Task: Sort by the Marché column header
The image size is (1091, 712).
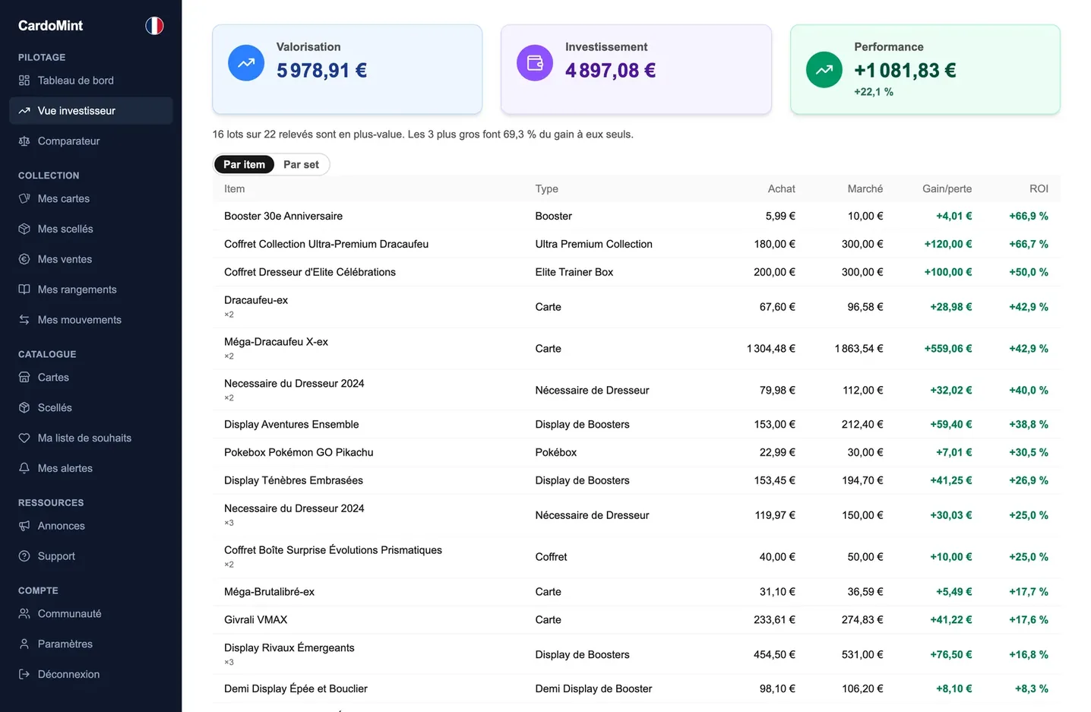Action: click(865, 189)
